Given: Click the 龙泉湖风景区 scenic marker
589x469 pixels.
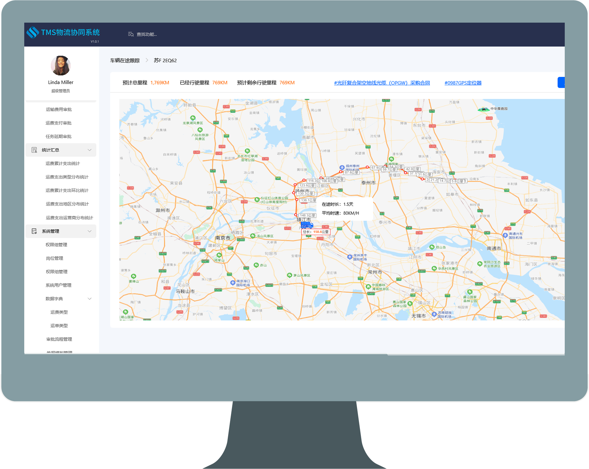Looking at the screenshot, I should pos(193,118).
